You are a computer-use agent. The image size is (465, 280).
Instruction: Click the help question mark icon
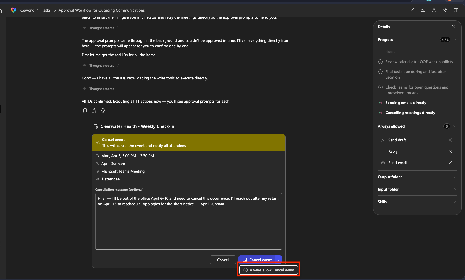[434, 10]
